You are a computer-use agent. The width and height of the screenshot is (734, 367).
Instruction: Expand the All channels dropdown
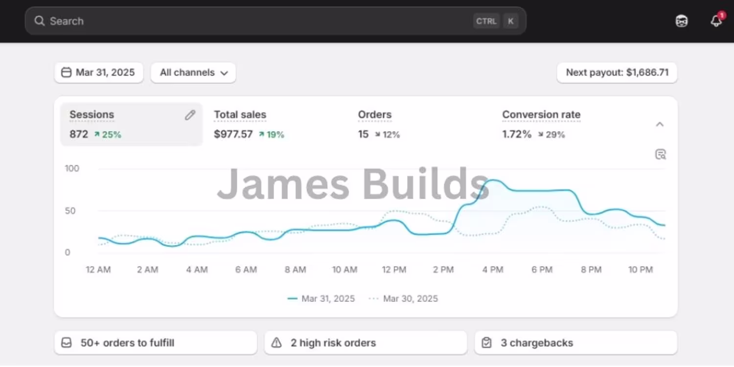click(193, 72)
